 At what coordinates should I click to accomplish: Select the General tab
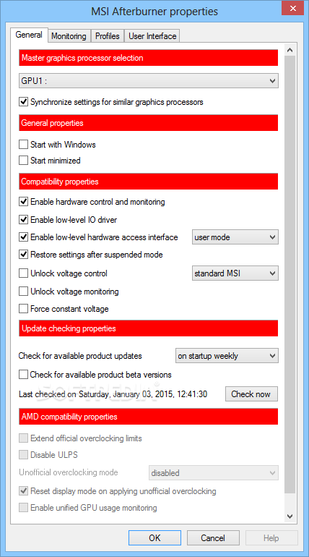29,35
